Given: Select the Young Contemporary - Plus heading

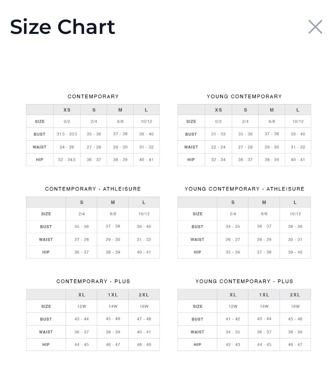Looking at the screenshot, I should 244,281.
